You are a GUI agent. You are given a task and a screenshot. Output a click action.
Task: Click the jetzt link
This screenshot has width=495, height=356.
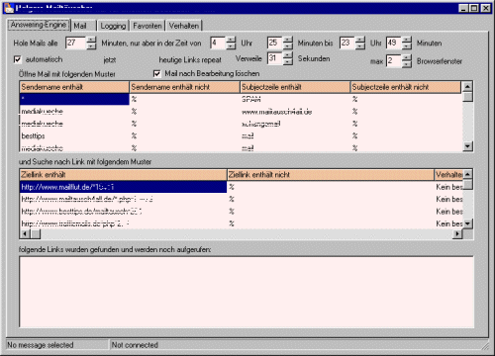click(x=110, y=59)
